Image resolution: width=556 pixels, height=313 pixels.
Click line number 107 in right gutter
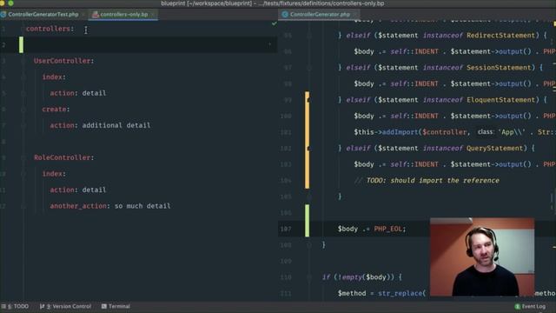286,229
